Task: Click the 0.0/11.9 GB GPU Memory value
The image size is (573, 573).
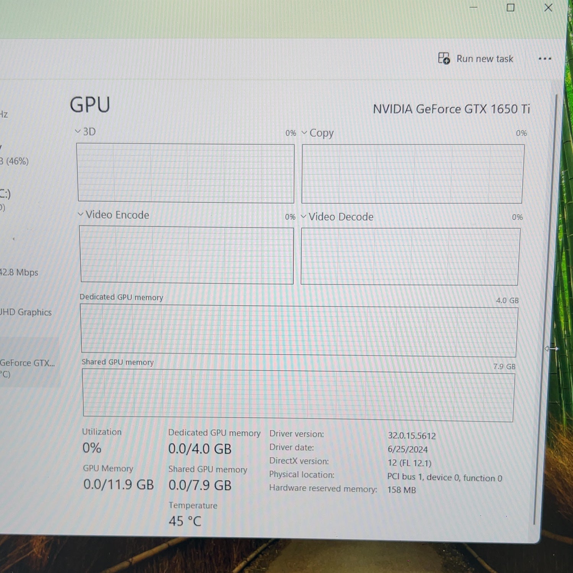Action: point(118,484)
